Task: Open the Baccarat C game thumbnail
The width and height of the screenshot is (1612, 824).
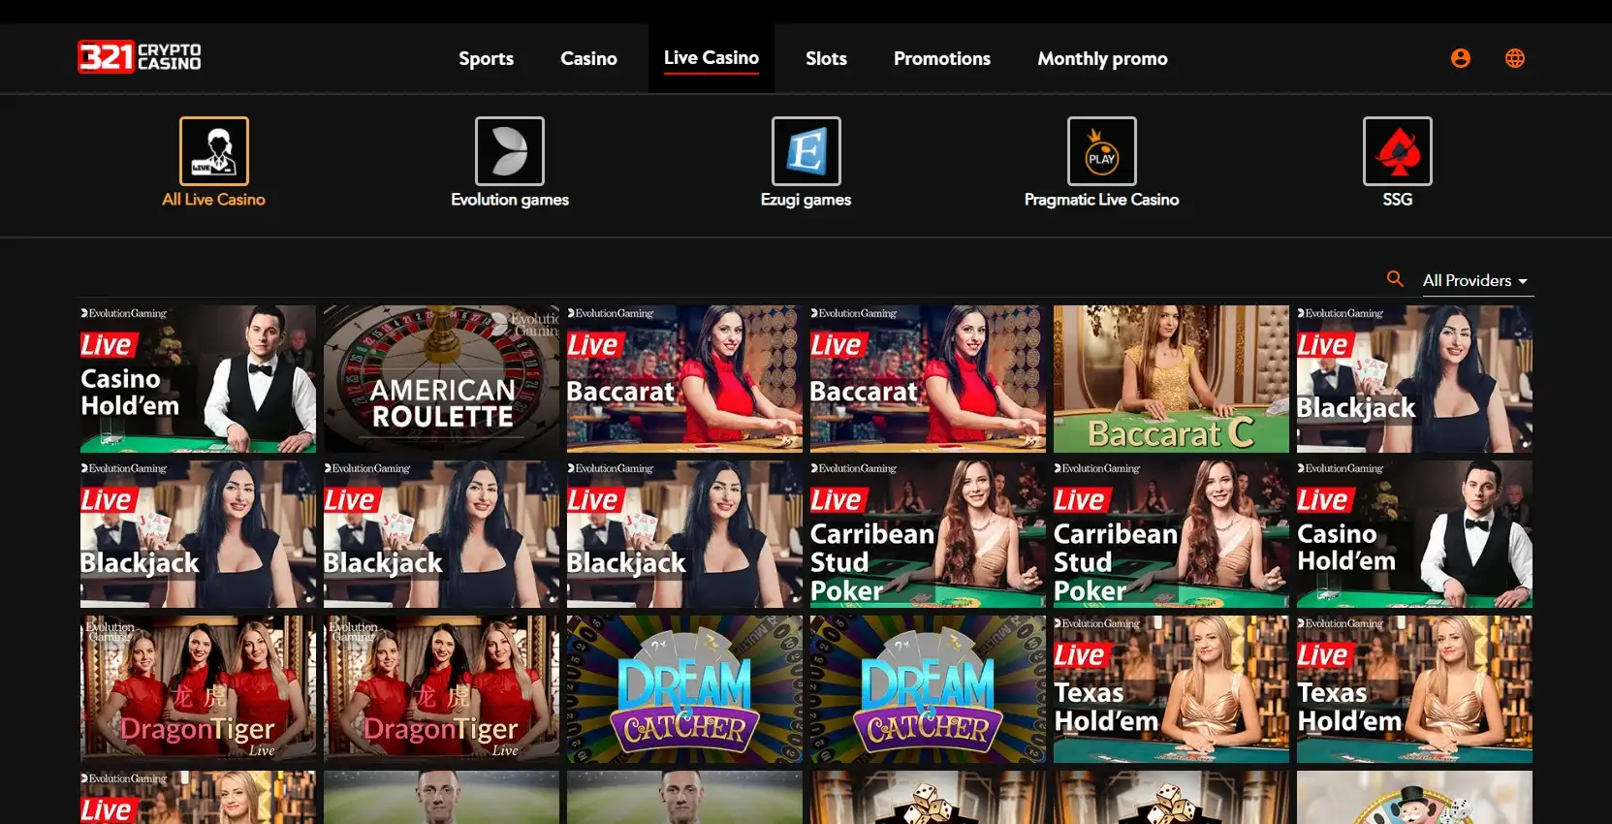Action: pyautogui.click(x=1170, y=379)
